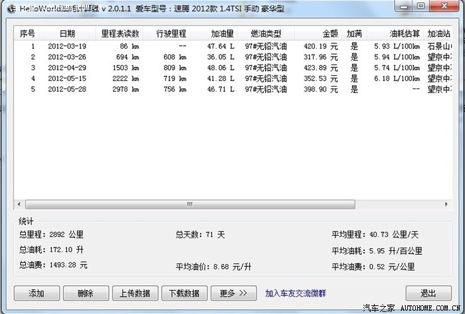Close the fuel calculator window
465x314 pixels.
pyautogui.click(x=444, y=6)
